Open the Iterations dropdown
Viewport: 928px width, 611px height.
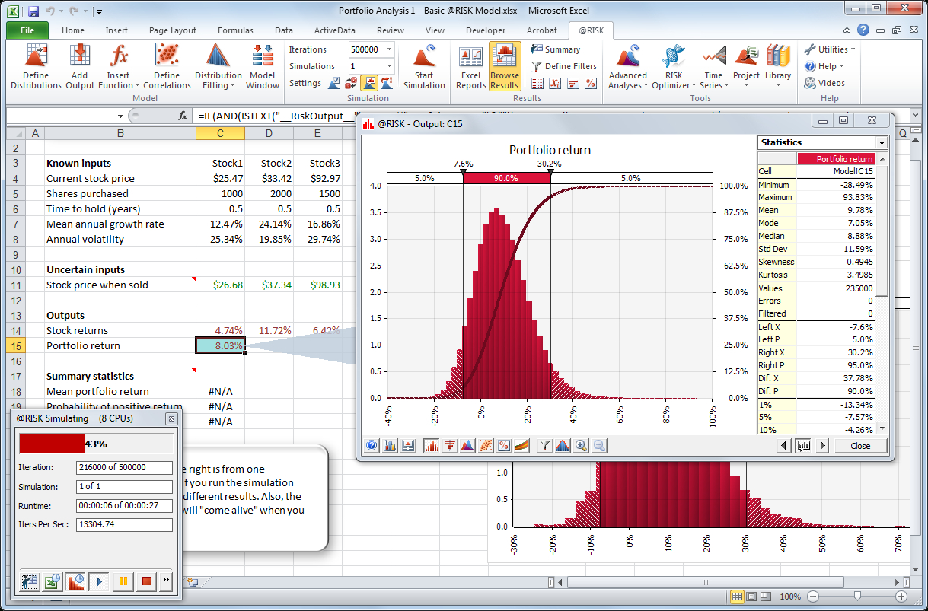pyautogui.click(x=390, y=49)
